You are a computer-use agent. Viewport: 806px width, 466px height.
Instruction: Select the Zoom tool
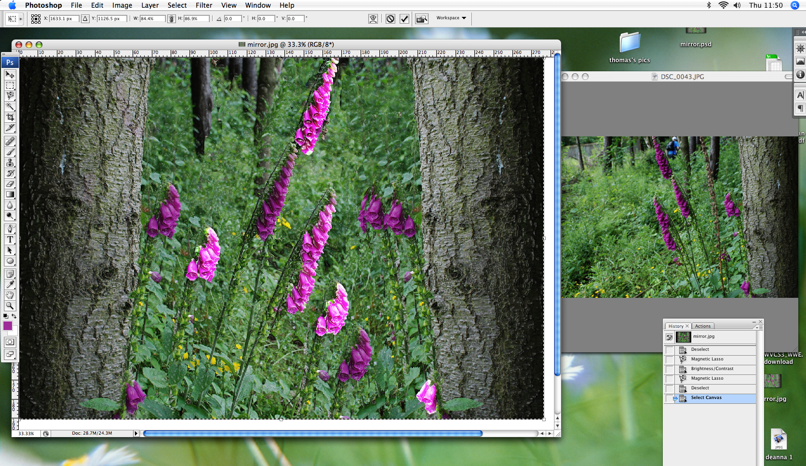10,306
